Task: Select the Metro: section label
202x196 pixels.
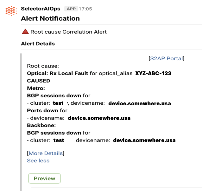Action: (x=36, y=88)
